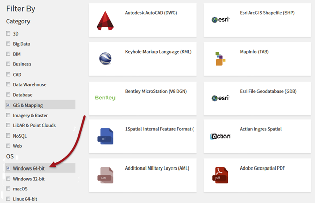Viewport: 315px width, 203px height.
Task: Check the Imagery & Raster checkbox
Action: (x=8, y=115)
